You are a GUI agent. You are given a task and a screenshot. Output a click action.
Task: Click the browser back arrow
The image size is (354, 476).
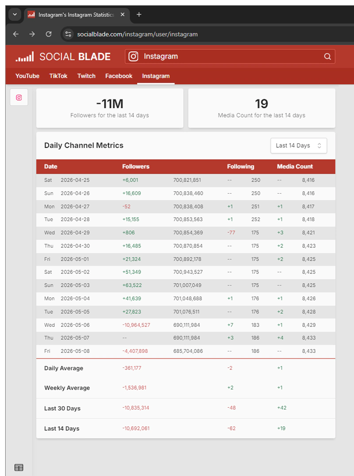(x=16, y=34)
